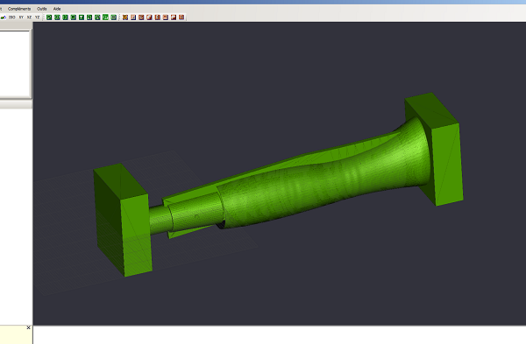Click the second green toolbar icon
Image resolution: width=526 pixels, height=344 pixels.
[57, 18]
